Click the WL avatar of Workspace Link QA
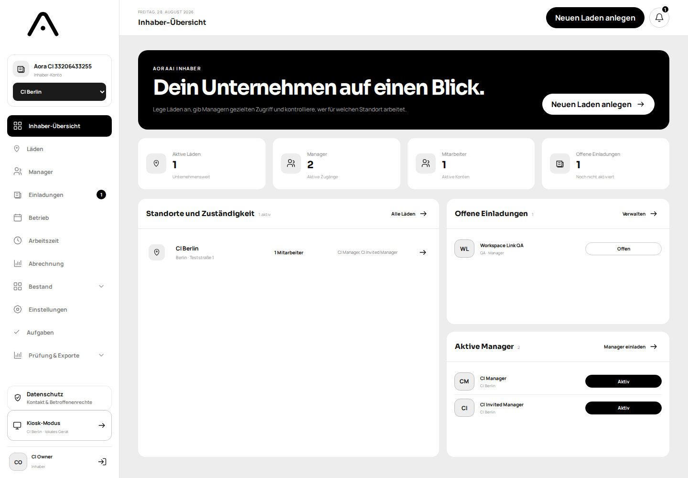Viewport: 688px width, 478px height. [464, 249]
